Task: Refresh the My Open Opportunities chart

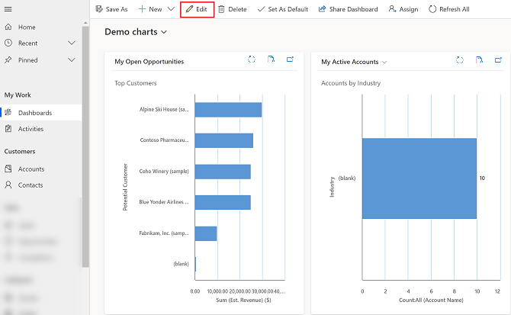Action: [252, 60]
